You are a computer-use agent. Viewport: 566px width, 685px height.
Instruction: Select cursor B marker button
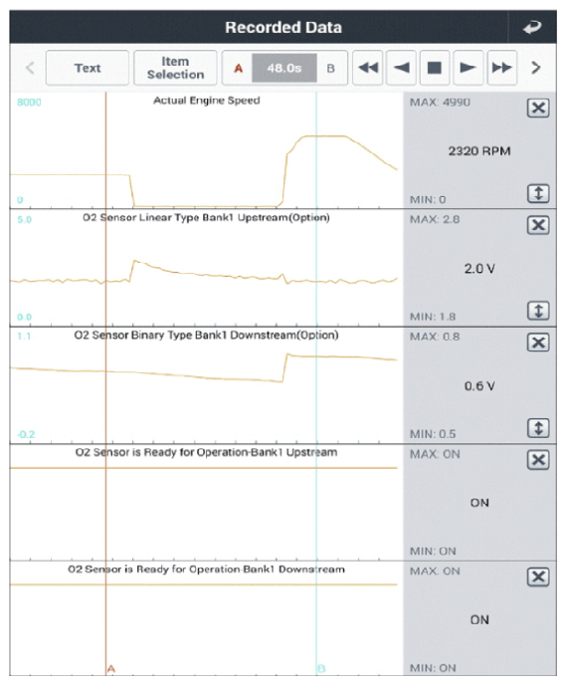(x=331, y=68)
